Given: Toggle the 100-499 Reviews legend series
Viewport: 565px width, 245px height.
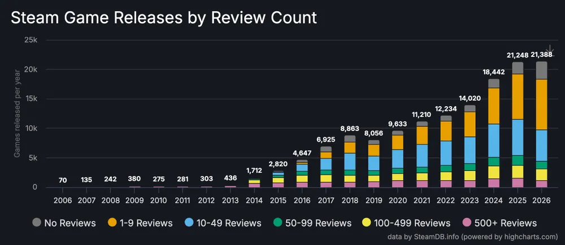Looking at the screenshot, I should [x=407, y=222].
